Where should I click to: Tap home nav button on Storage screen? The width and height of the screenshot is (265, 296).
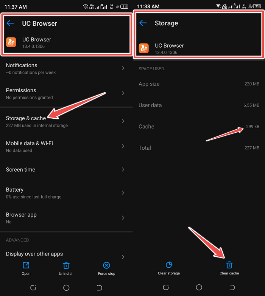point(199,287)
